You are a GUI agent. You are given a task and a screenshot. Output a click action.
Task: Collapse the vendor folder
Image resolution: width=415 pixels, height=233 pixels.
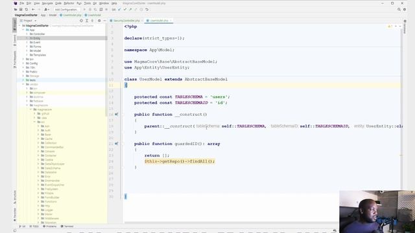coord(23,84)
